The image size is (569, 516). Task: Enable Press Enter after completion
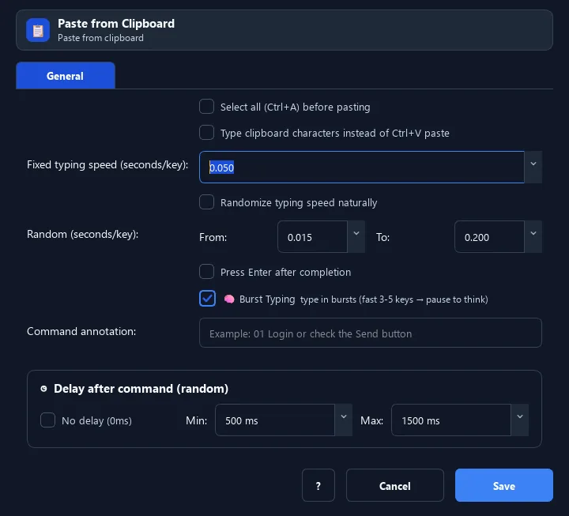tap(206, 271)
